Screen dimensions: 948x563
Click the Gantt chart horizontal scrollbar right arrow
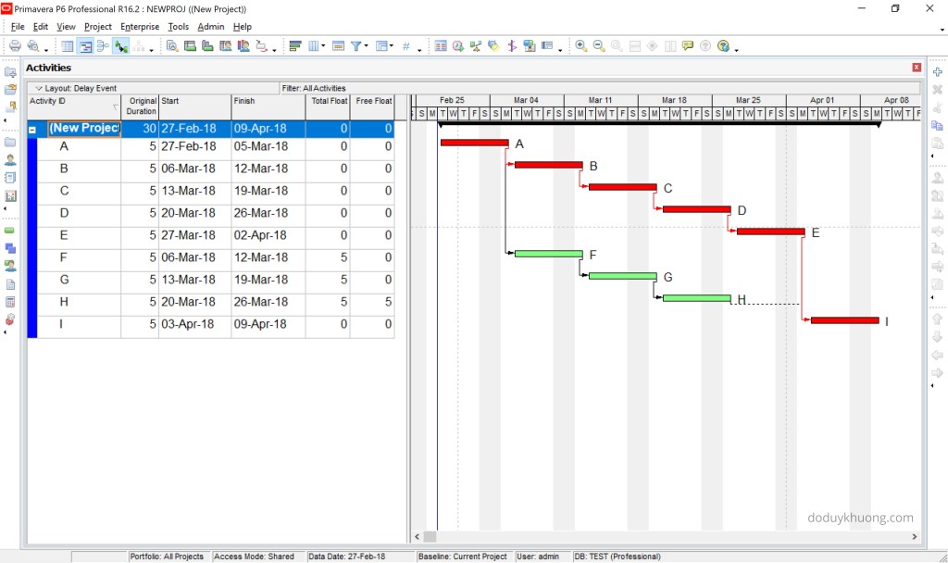tap(913, 536)
